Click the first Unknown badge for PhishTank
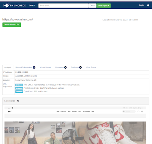This screenshot has width=152, height=144. tap(19, 85)
